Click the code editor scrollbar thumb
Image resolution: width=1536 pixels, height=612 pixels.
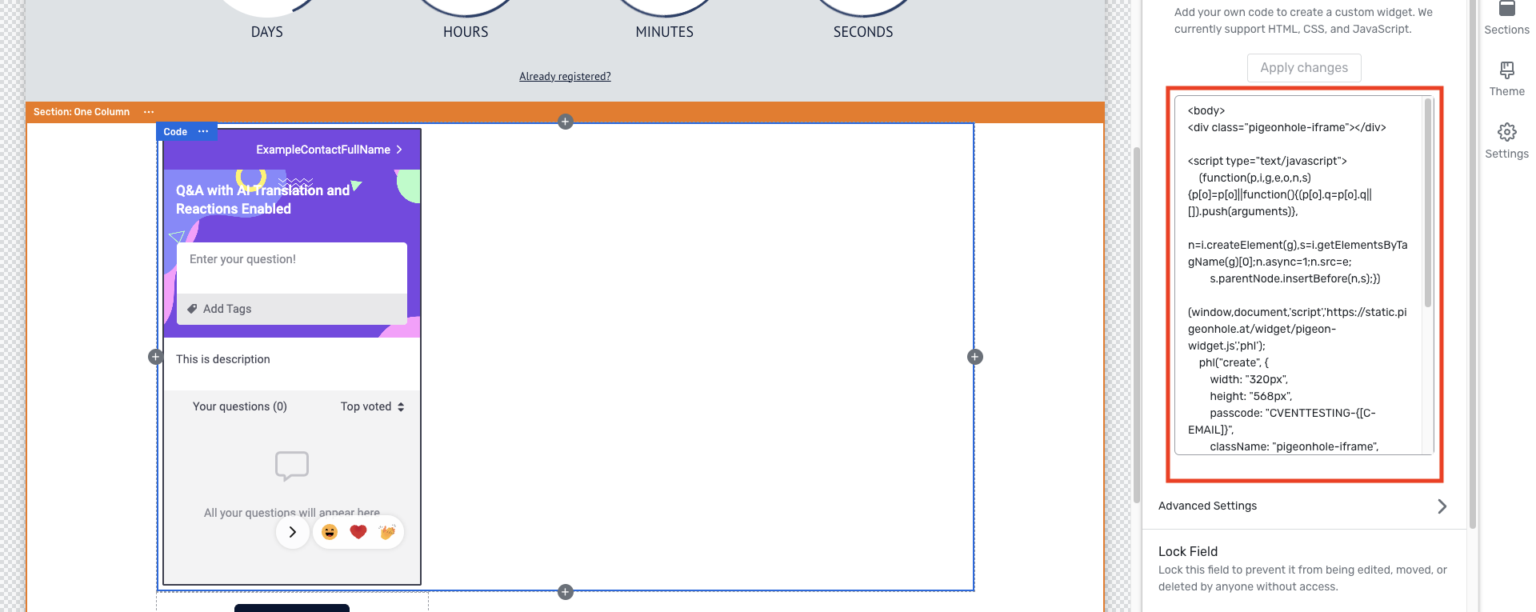click(1428, 202)
